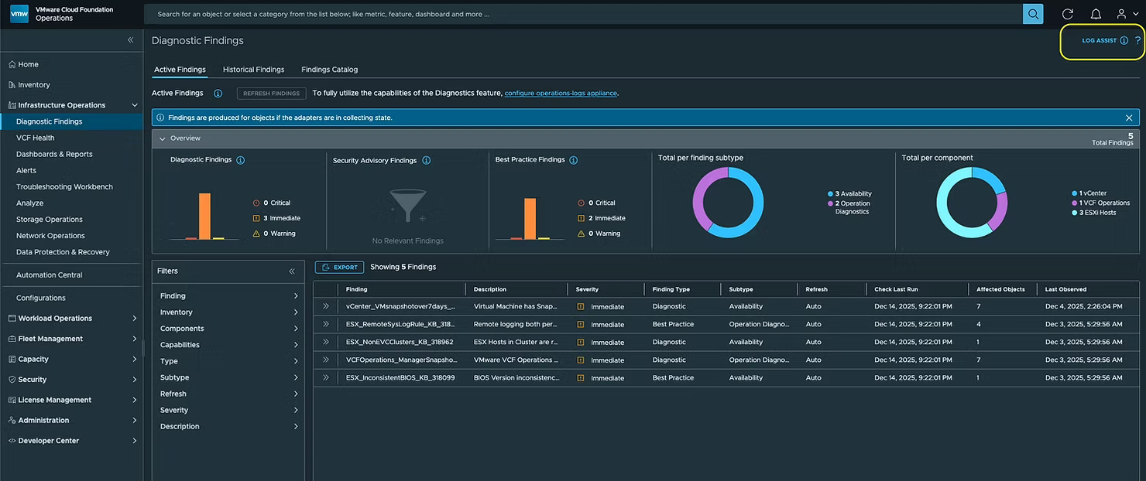Open configure operations-logs appliance link
This screenshot has width=1146, height=481.
[x=561, y=94]
